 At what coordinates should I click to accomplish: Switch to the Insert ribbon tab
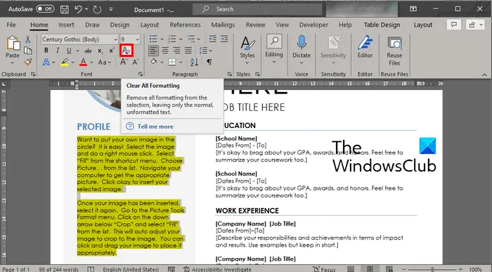point(66,25)
